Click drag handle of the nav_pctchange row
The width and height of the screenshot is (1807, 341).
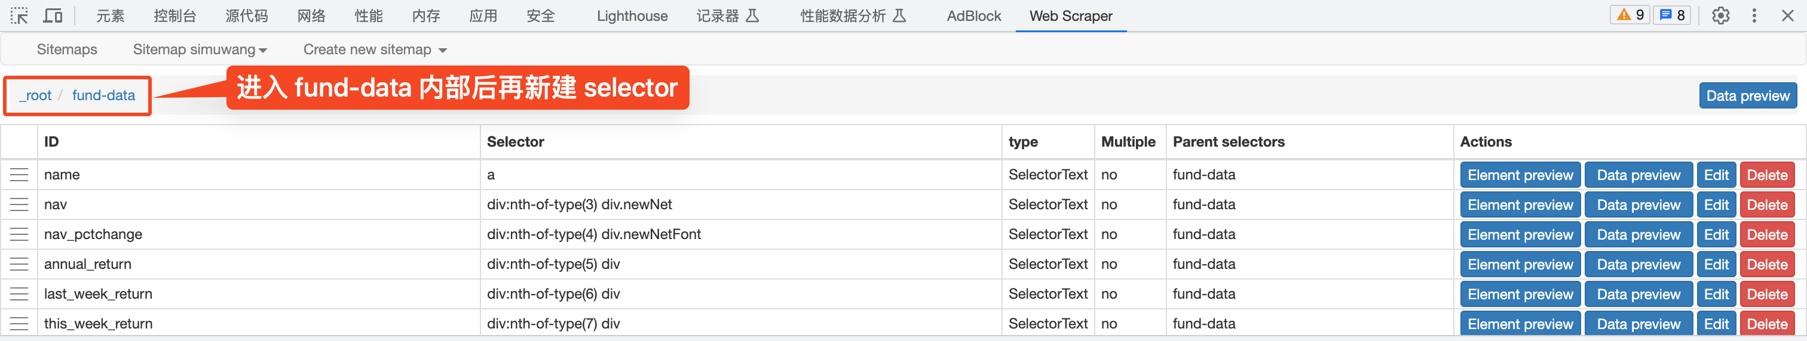coord(19,234)
